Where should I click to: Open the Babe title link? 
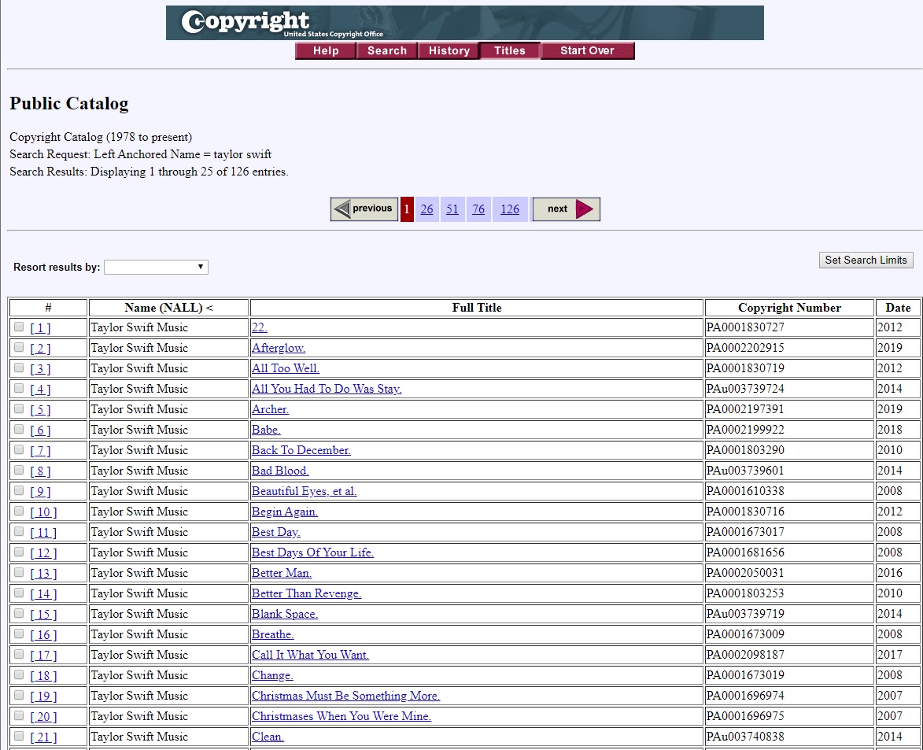pyautogui.click(x=266, y=430)
